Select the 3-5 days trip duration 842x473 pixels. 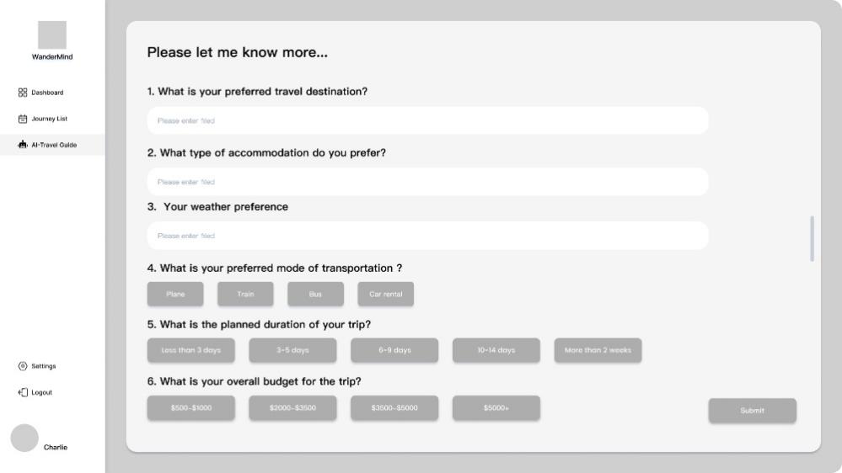pos(292,350)
